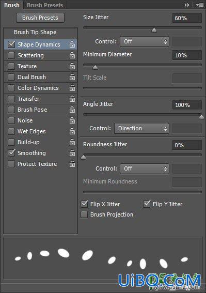Toggle the Texture lock icon
Screen dimensions: 206x293
click(72, 66)
